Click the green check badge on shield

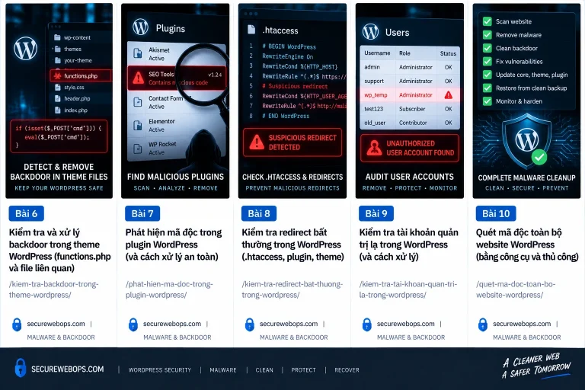[x=539, y=157]
